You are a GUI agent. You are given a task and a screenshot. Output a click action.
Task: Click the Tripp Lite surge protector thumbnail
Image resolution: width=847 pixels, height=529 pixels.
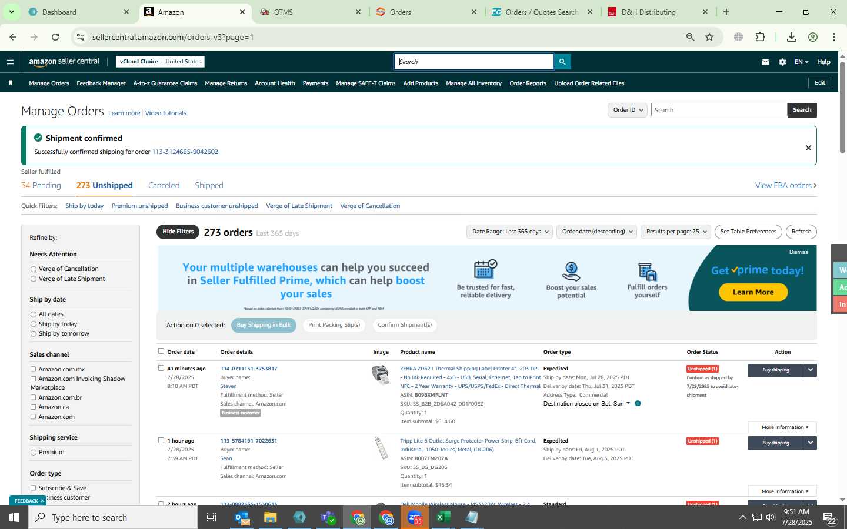[x=381, y=448]
